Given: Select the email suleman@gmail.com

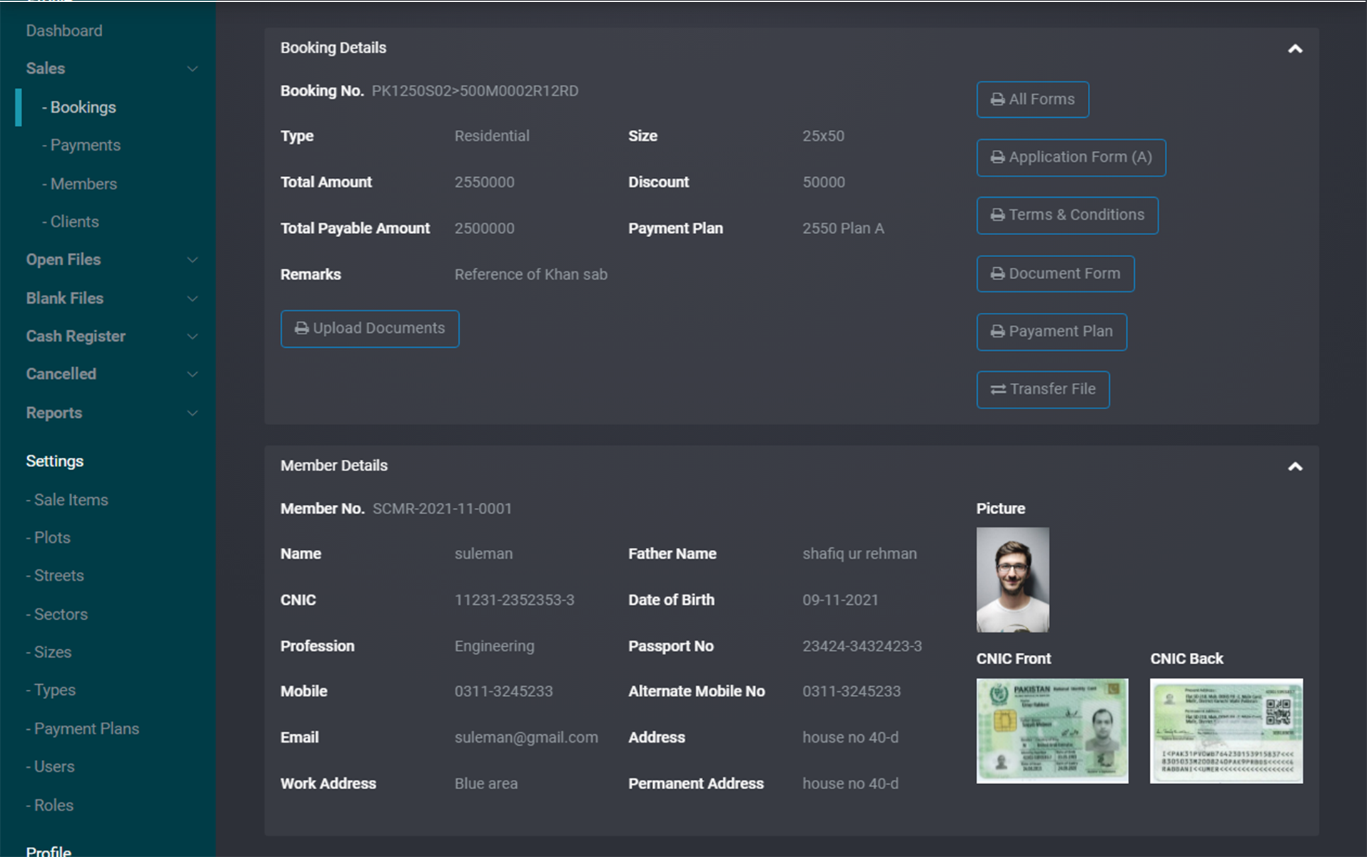Looking at the screenshot, I should [526, 738].
